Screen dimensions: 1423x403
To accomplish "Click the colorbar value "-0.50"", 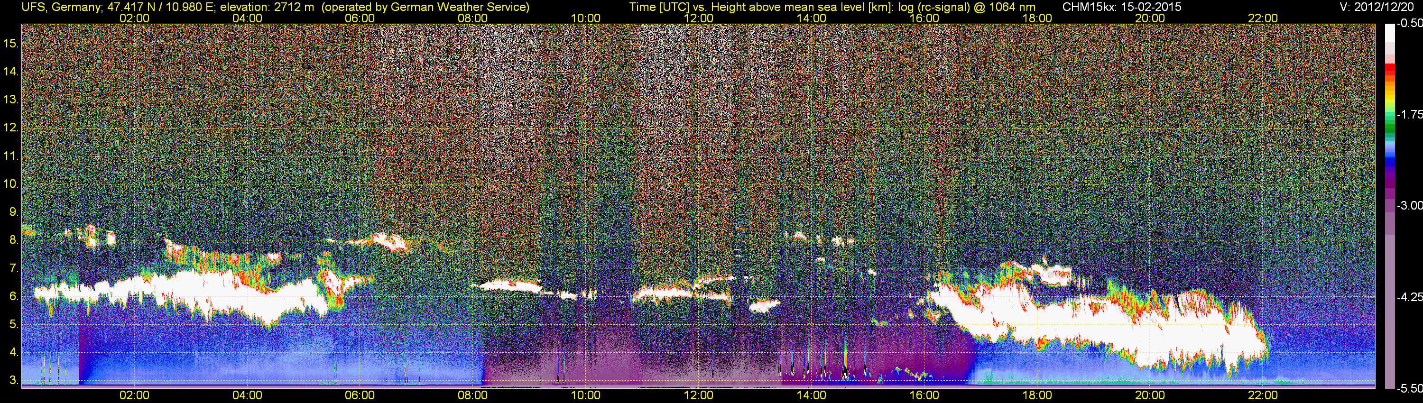I will click(x=1409, y=24).
